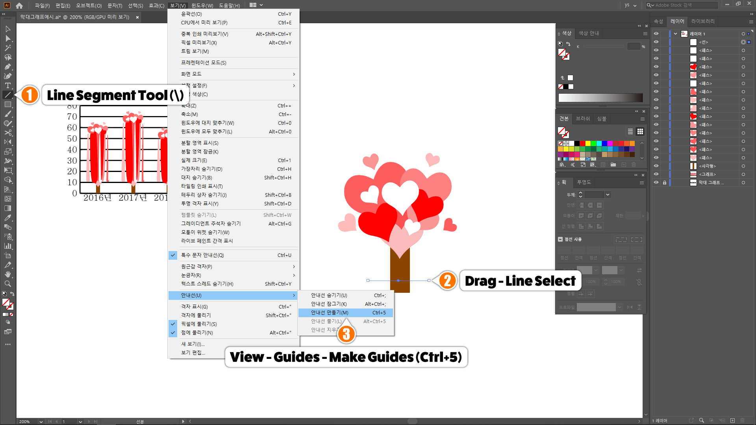Switch swatches to list view
The width and height of the screenshot is (756, 425).
pos(630,131)
